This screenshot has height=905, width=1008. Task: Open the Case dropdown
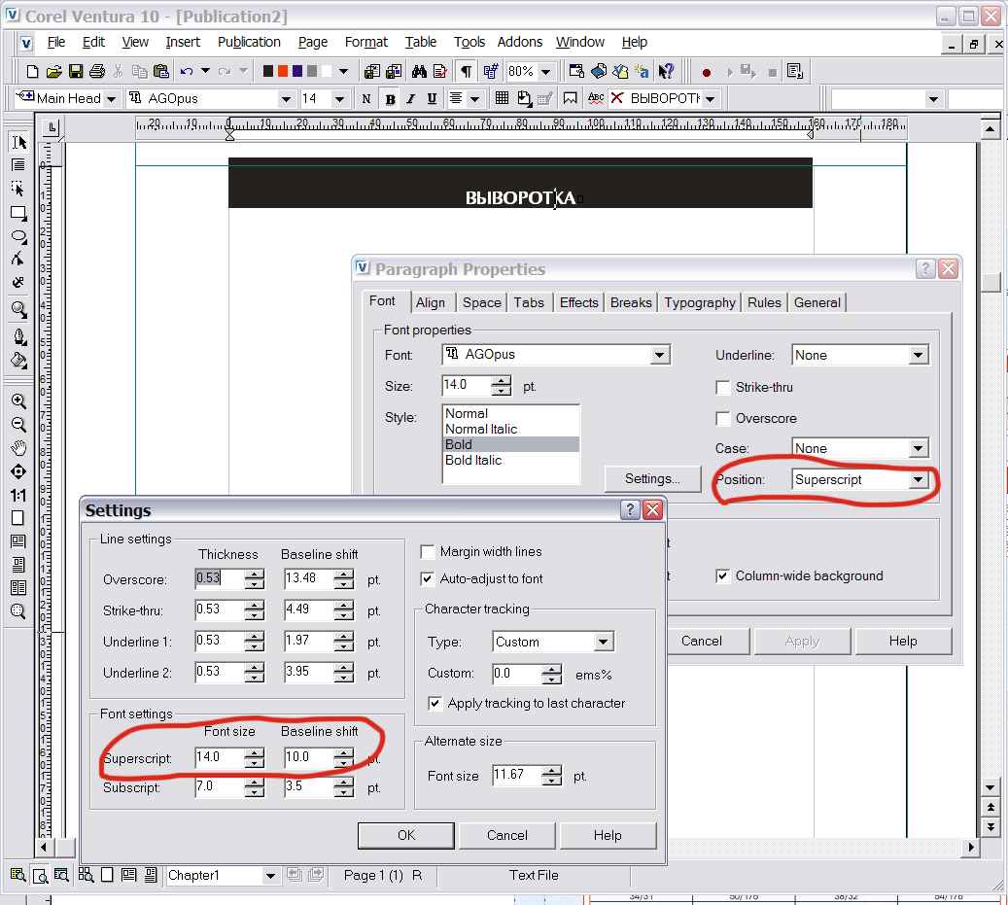coord(918,448)
